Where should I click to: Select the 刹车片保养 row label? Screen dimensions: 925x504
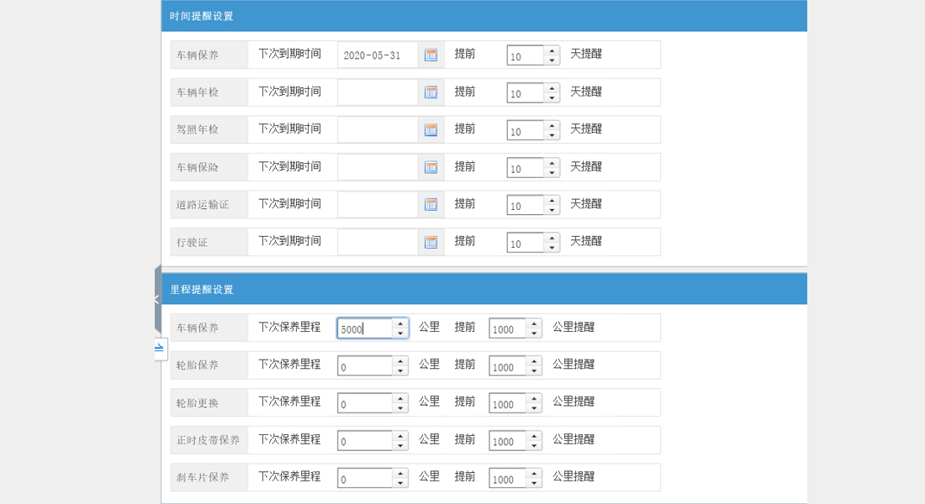(203, 477)
